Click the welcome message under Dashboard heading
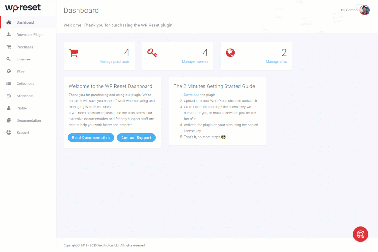The height and width of the screenshot is (252, 378). [x=118, y=25]
